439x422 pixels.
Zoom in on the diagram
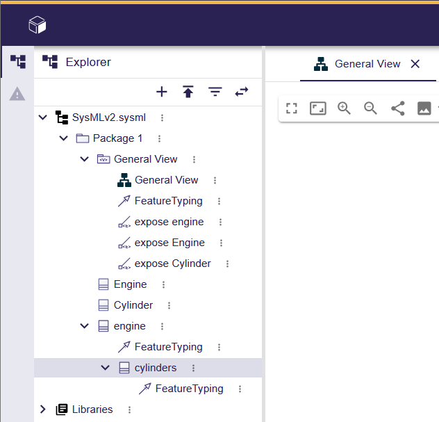344,108
